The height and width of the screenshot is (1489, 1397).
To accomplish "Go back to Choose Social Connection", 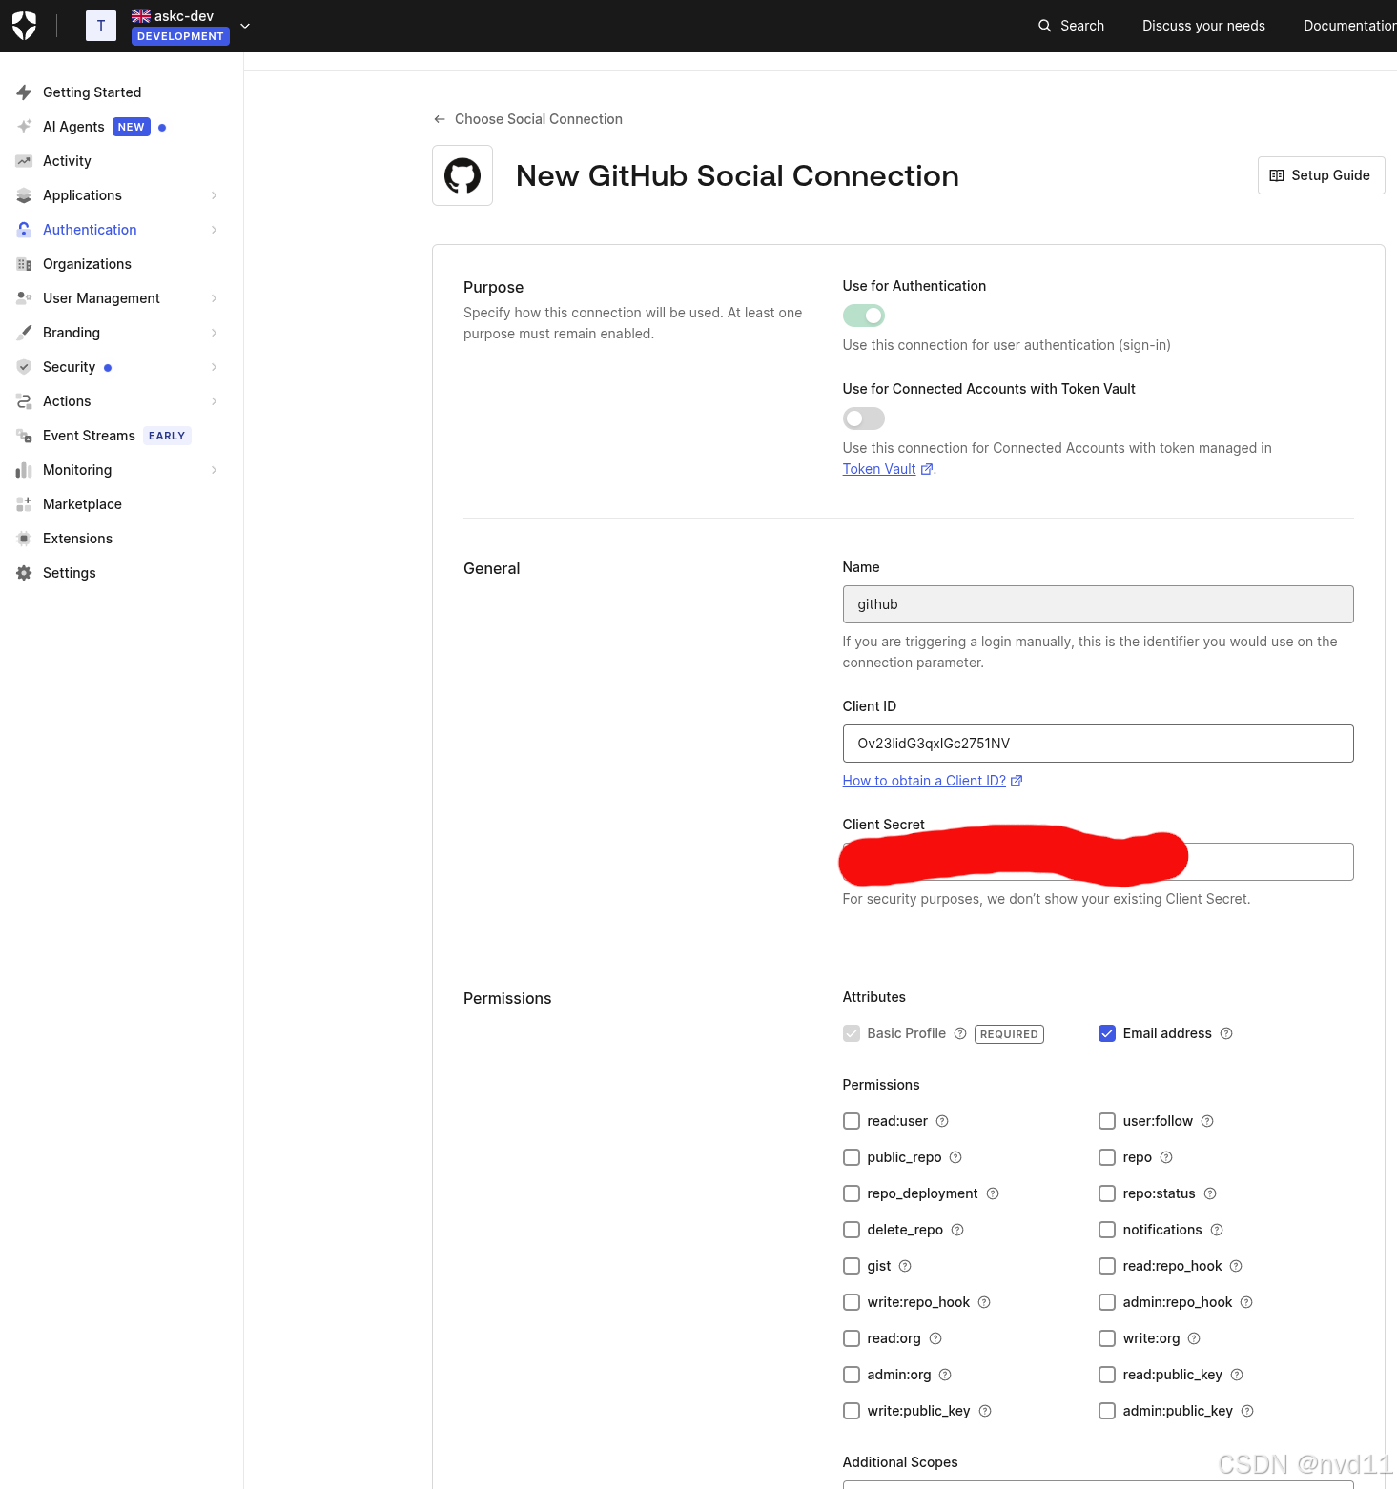I will [x=538, y=119].
